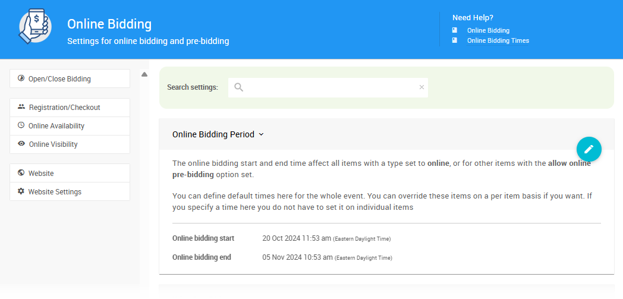623x299 pixels.
Task: Open Online Bidding help link
Action: coord(488,30)
